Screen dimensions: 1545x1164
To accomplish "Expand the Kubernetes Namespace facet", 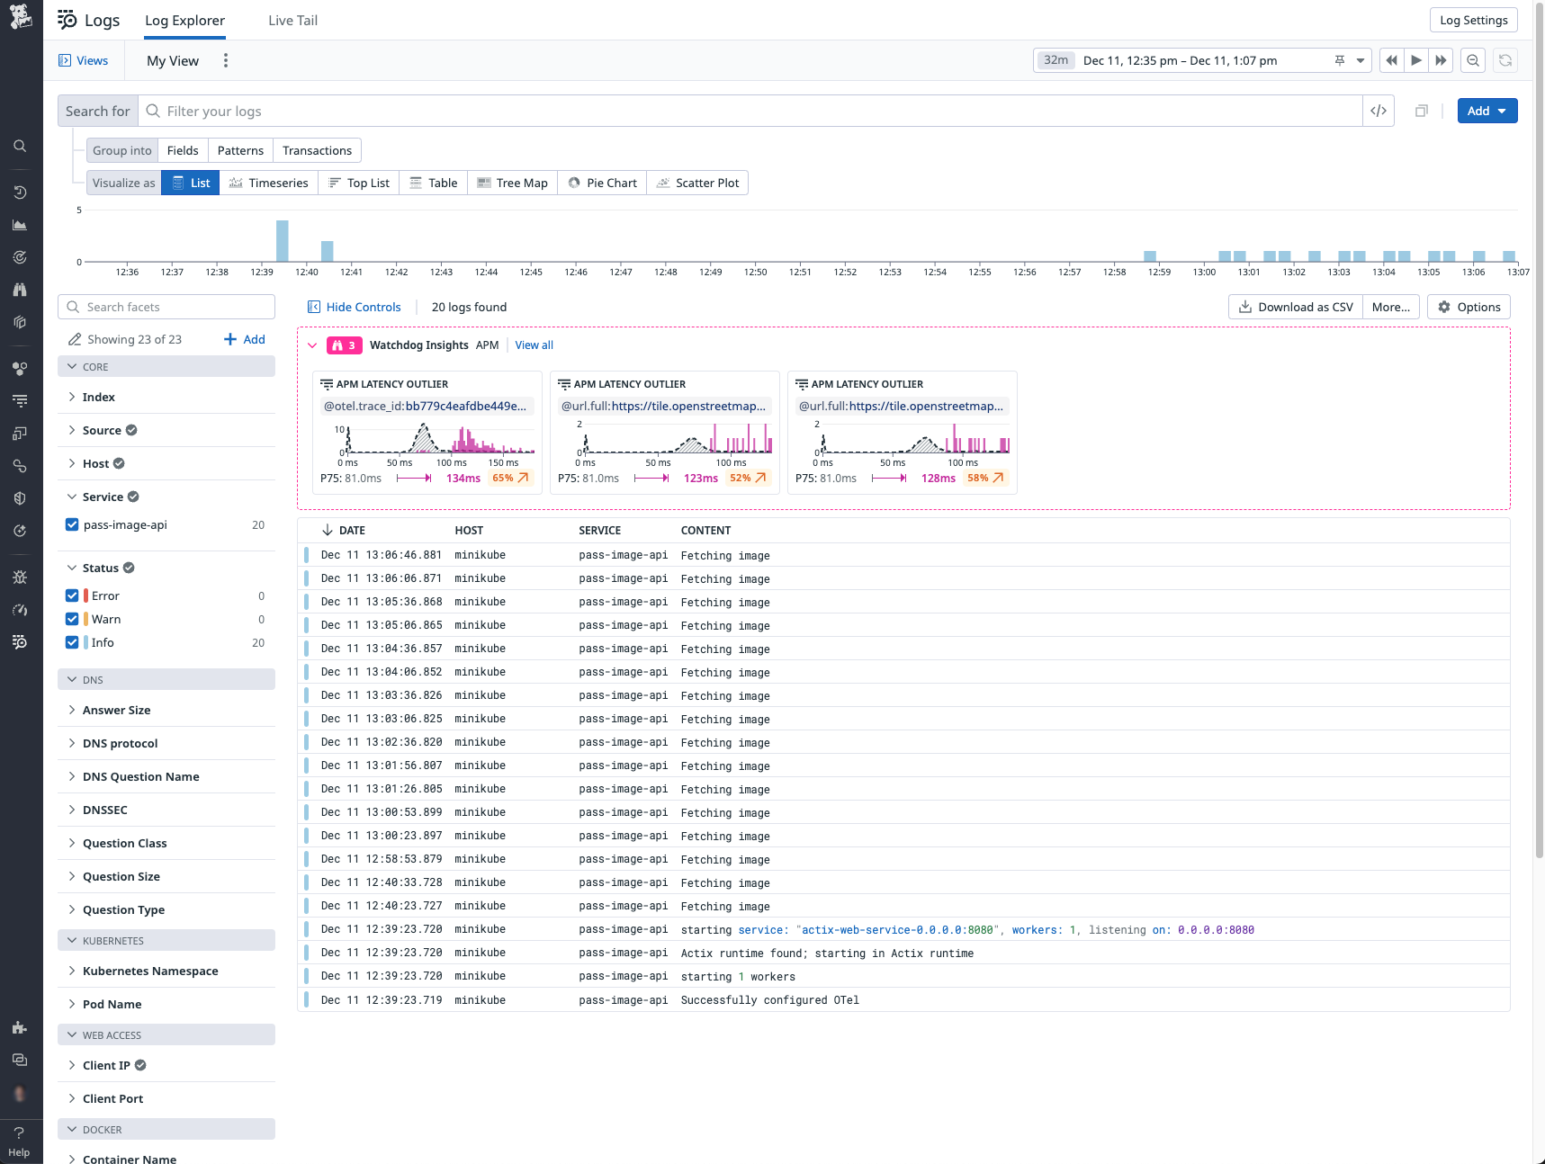I will click(x=150, y=971).
